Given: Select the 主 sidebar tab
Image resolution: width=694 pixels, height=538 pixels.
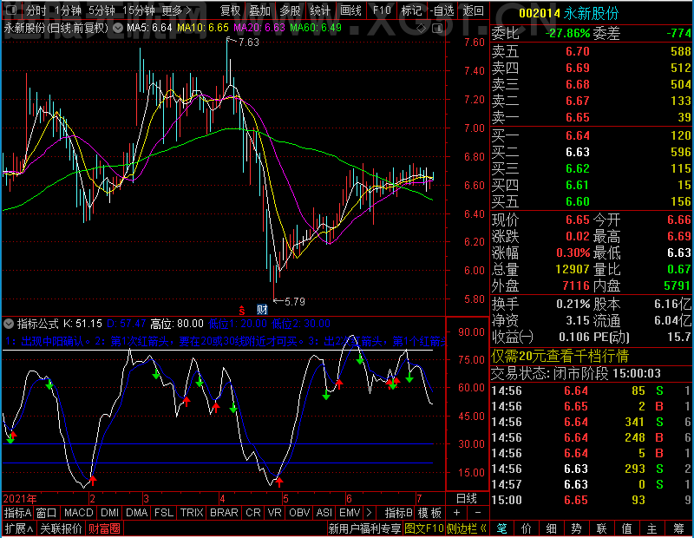Looking at the screenshot, I should 652,528.
